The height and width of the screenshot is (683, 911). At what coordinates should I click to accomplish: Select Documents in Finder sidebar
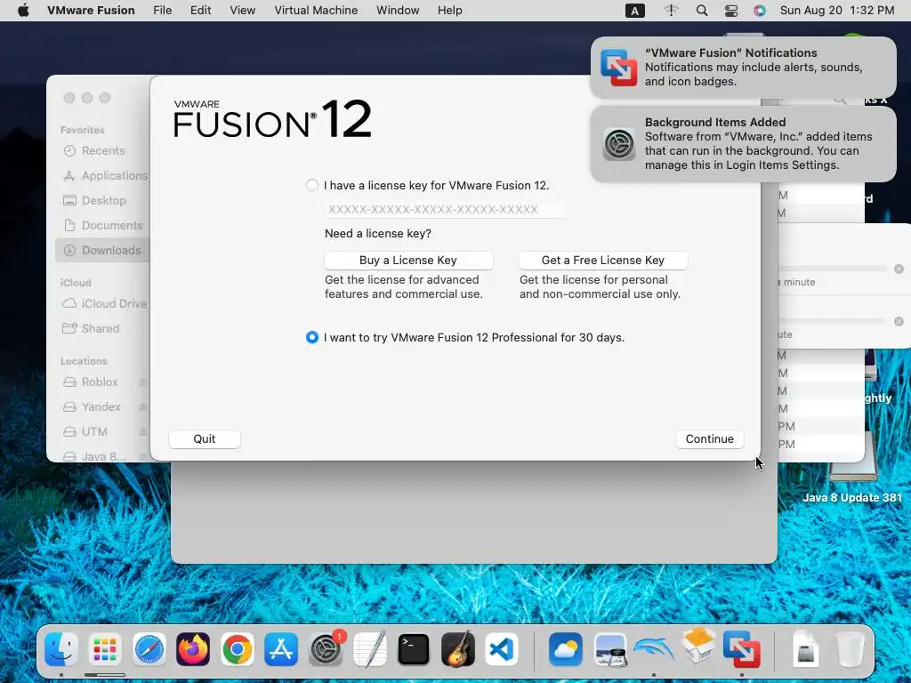tap(103, 225)
